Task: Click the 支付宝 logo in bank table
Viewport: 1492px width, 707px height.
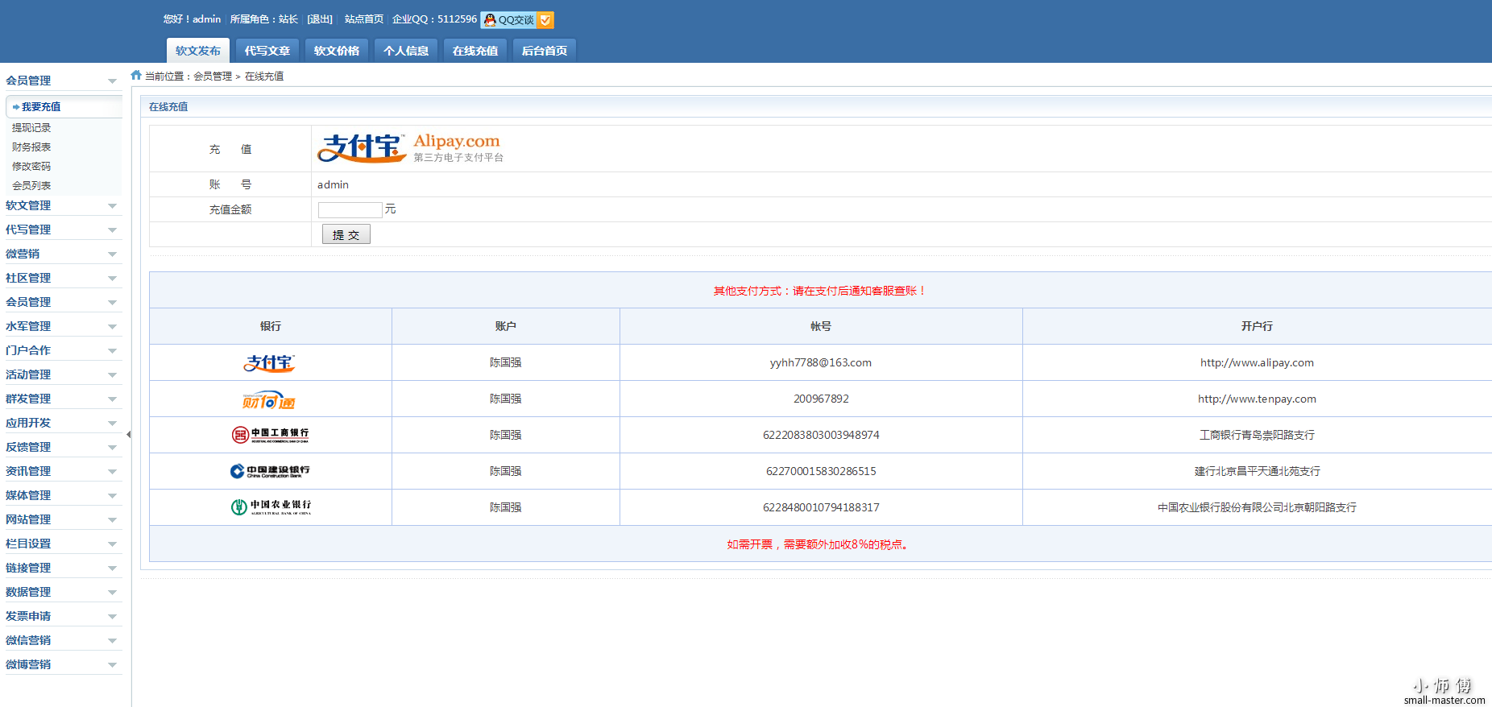Action: [x=270, y=363]
